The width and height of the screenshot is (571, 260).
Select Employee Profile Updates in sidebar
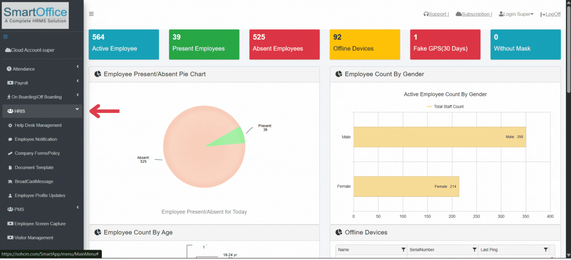point(40,195)
